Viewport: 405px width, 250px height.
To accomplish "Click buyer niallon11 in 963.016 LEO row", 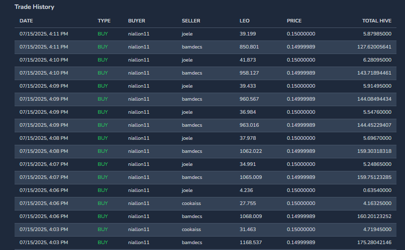I will (139, 125).
